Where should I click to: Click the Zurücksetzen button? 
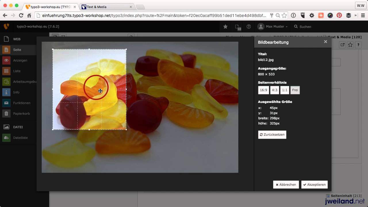coord(272,135)
